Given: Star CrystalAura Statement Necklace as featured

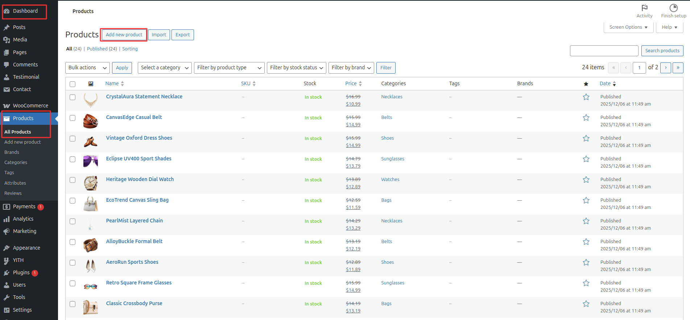Looking at the screenshot, I should click(x=586, y=97).
